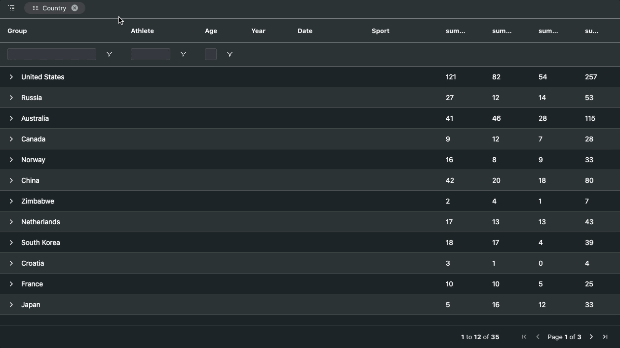This screenshot has width=620, height=348.
Task: Focus the Group floating filter input
Action: click(52, 54)
